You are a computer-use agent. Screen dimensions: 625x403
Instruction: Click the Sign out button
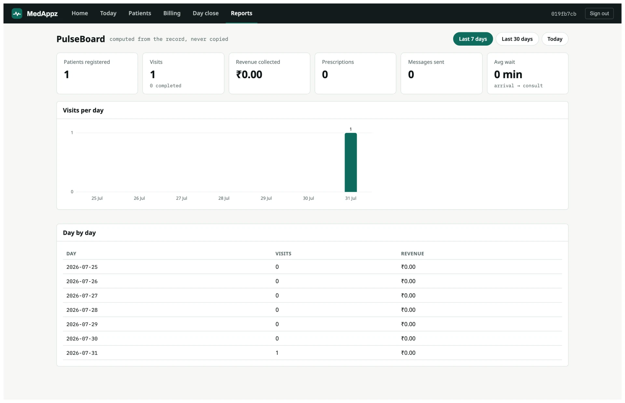coord(599,13)
